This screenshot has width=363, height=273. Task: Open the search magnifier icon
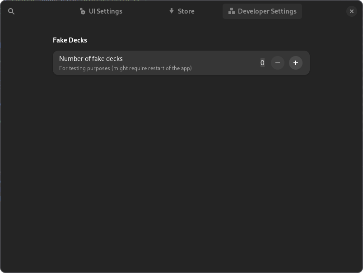click(12, 11)
